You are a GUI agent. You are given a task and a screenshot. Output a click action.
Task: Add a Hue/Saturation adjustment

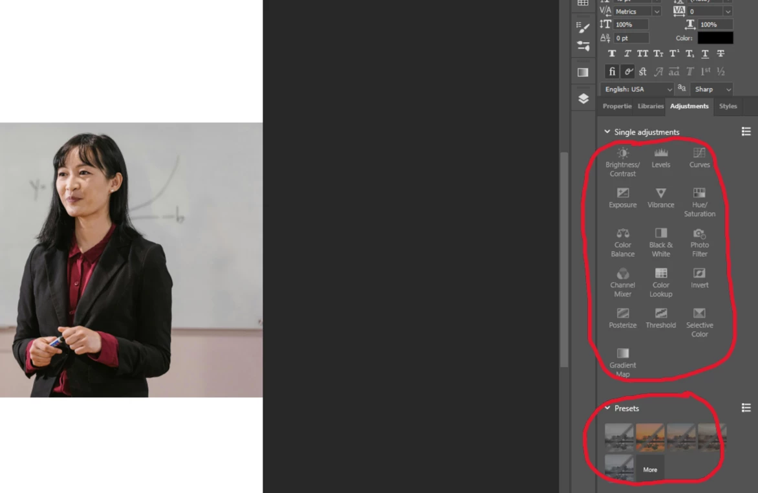point(699,203)
